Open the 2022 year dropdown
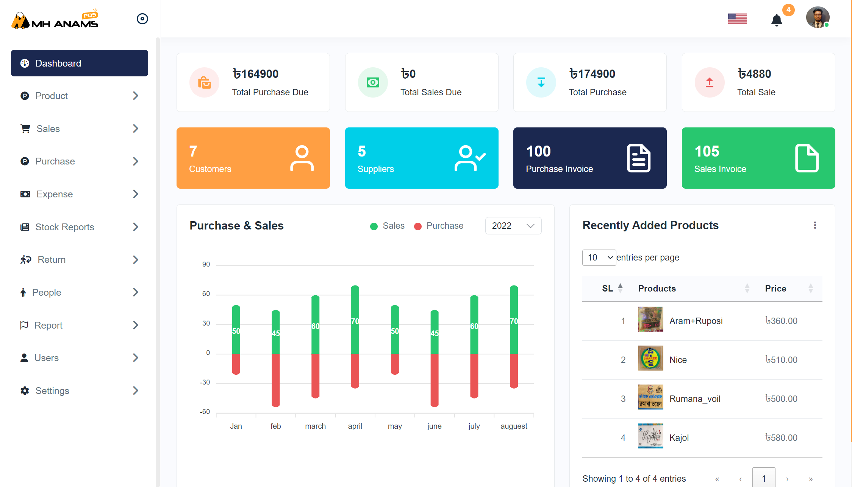852x487 pixels. [513, 226]
